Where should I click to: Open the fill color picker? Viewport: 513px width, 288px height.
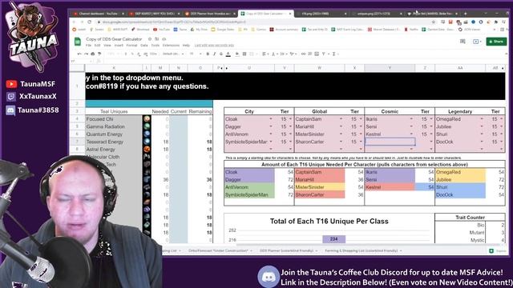point(237,54)
